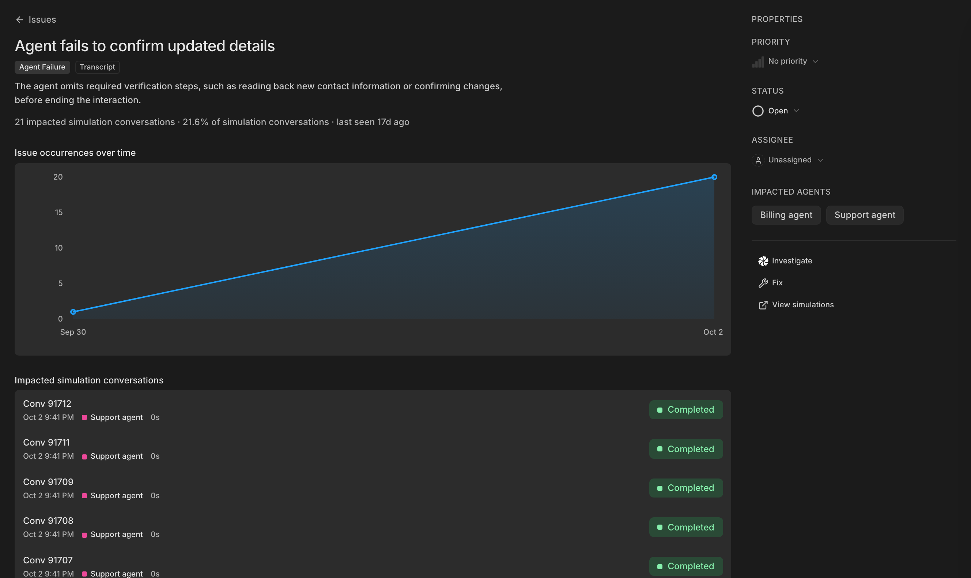
Task: Expand the status chevron arrow
Action: (796, 111)
